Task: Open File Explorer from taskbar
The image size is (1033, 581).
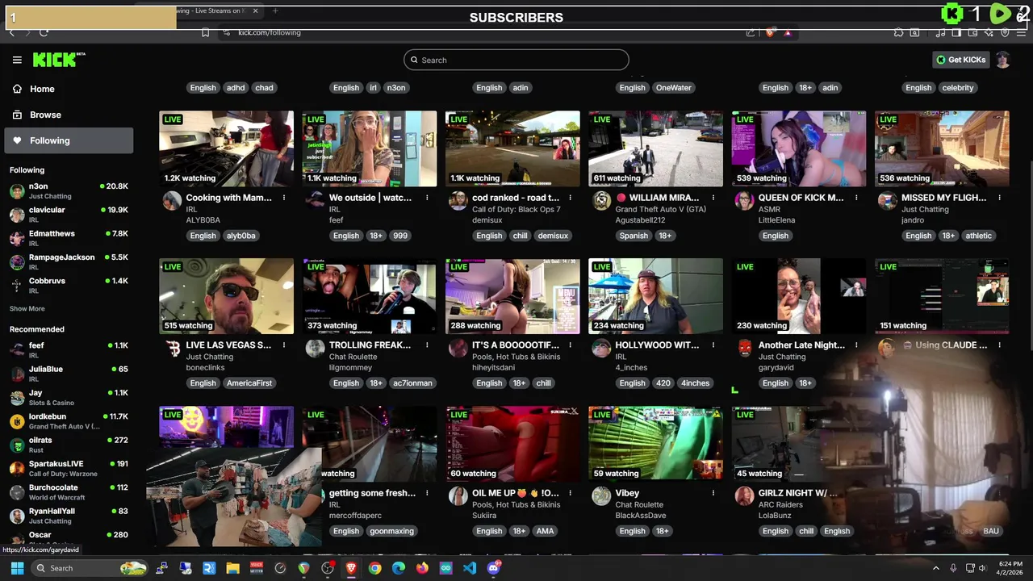Action: pos(232,568)
